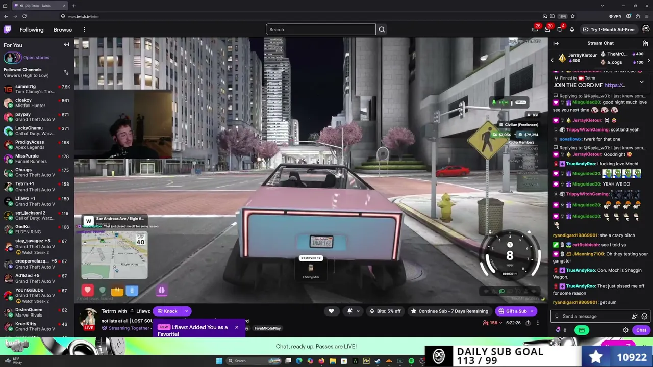This screenshot has width=653, height=367.
Task: Click Continue Sub - 7 Days Remaining
Action: coord(449,311)
